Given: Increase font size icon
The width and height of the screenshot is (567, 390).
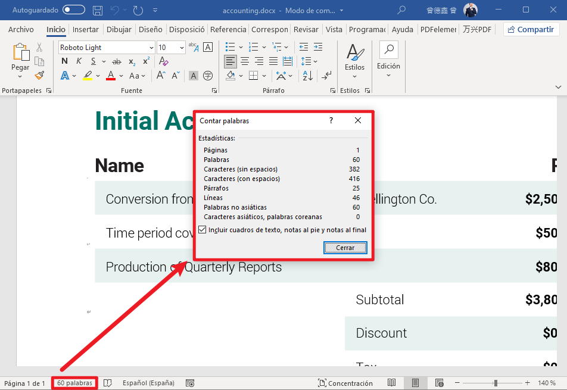Looking at the screenshot, I should [x=161, y=75].
